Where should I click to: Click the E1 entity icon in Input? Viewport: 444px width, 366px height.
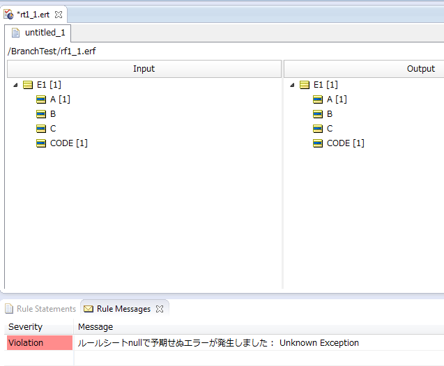coord(28,85)
